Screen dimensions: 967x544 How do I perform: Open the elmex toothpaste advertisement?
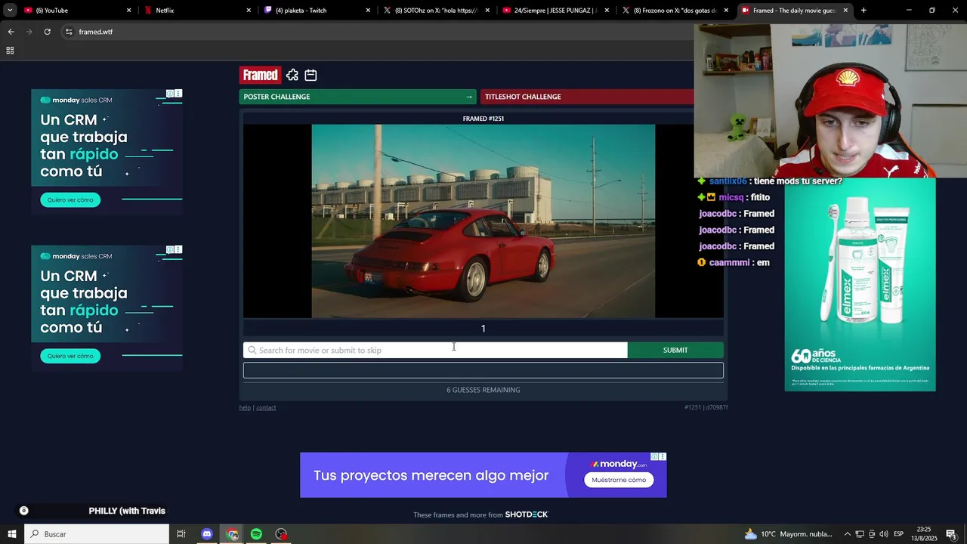pyautogui.click(x=860, y=285)
